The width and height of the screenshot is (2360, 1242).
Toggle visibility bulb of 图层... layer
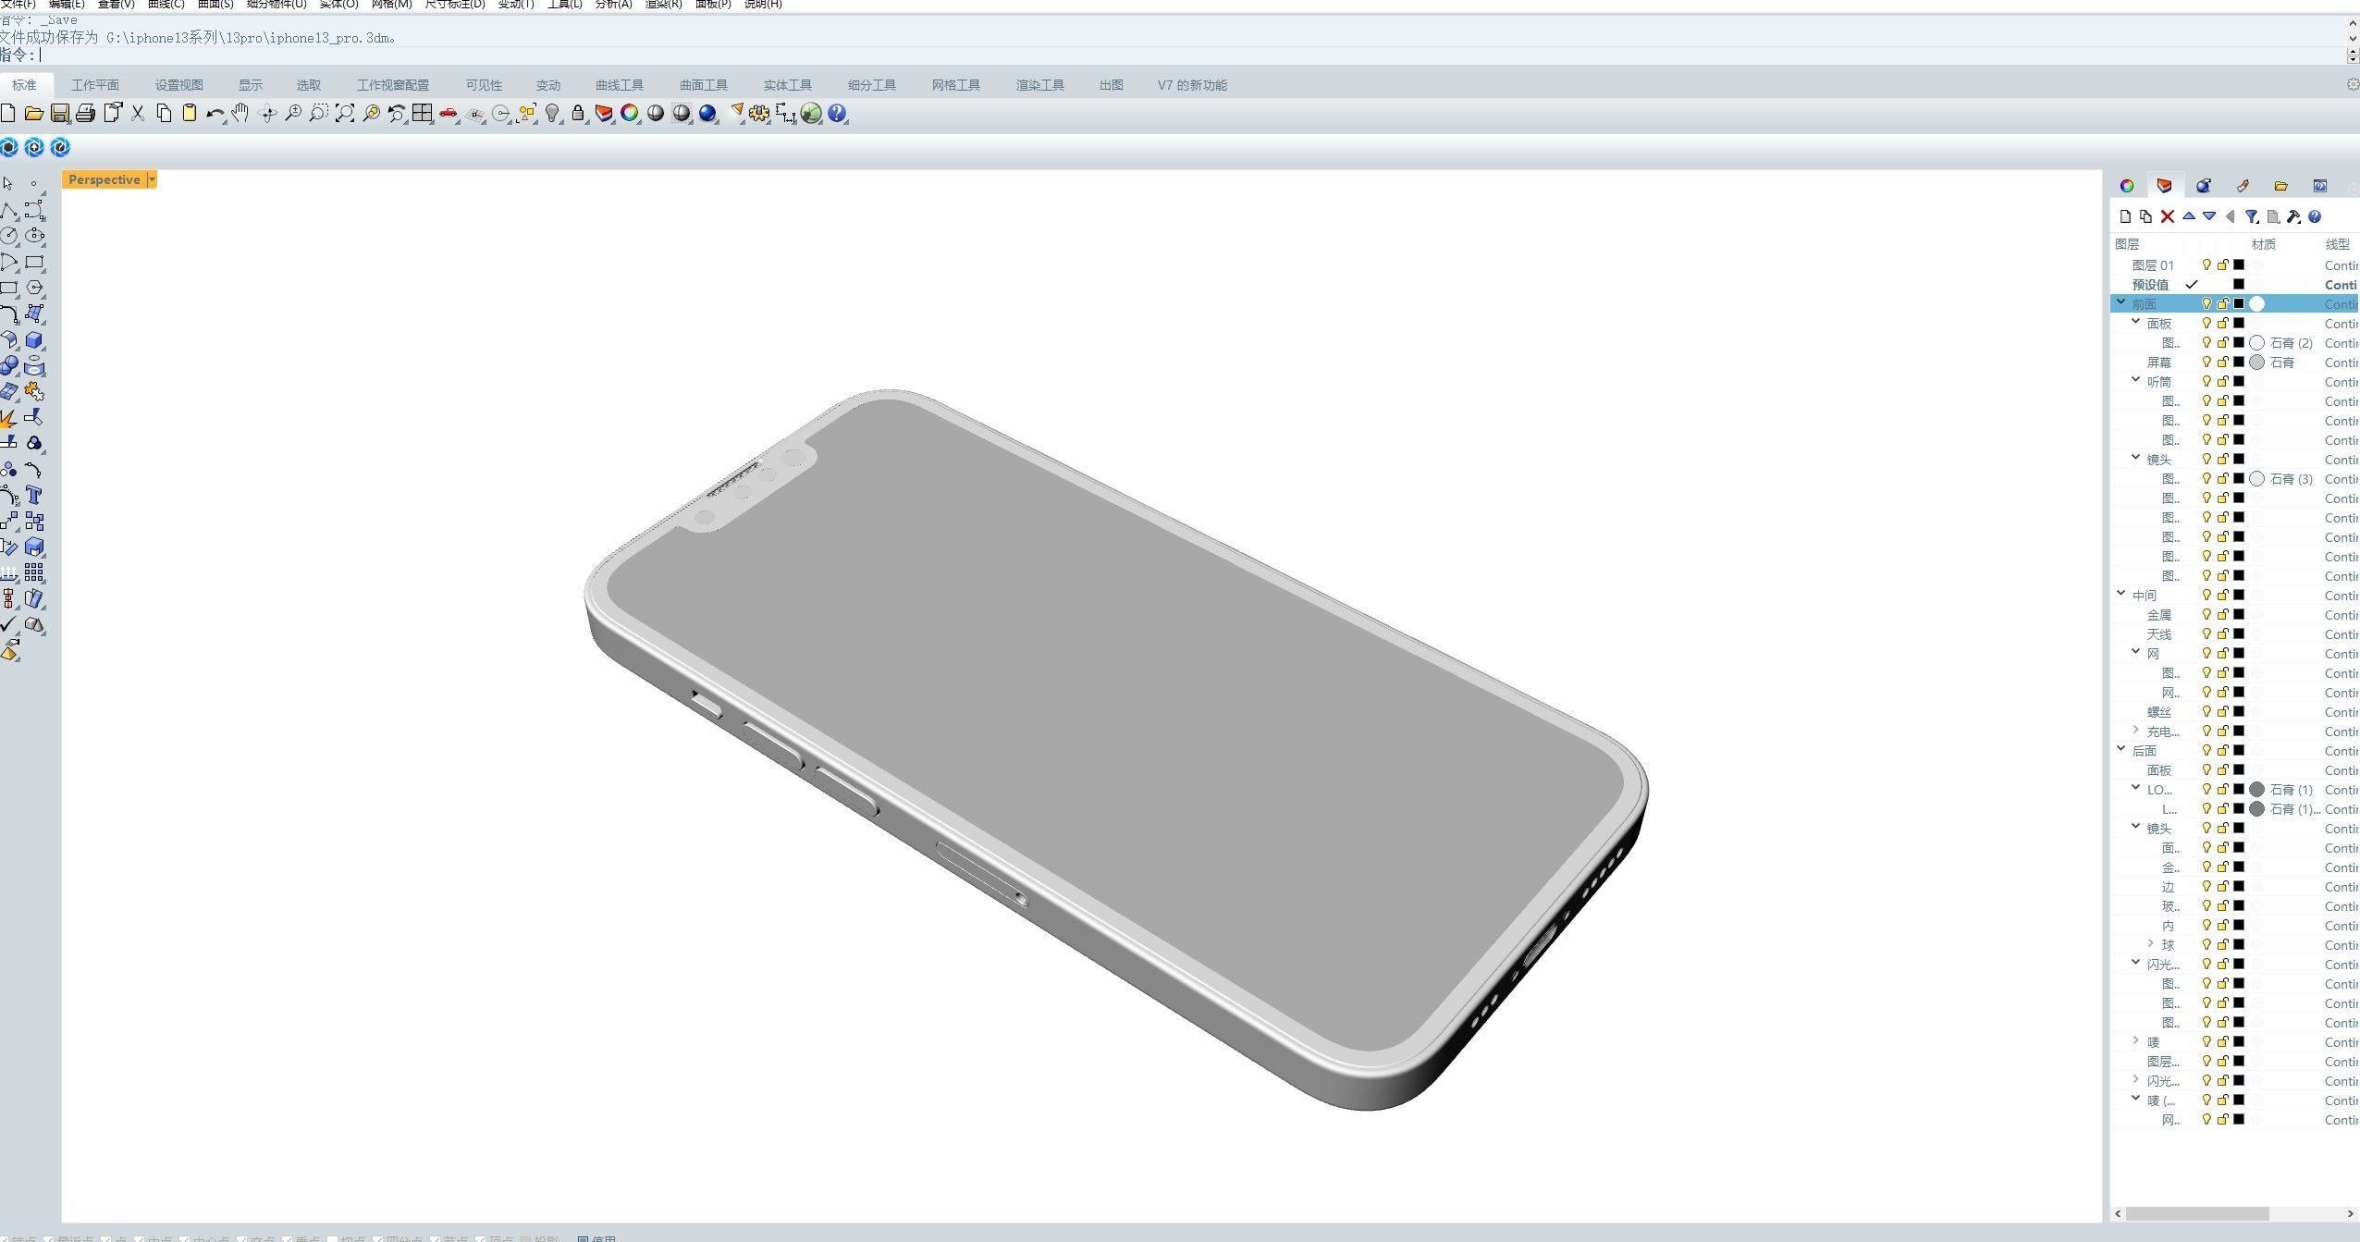coord(2206,1061)
